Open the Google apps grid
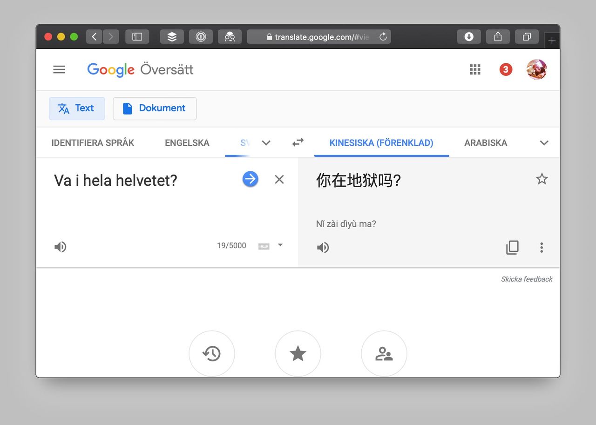 [x=475, y=69]
